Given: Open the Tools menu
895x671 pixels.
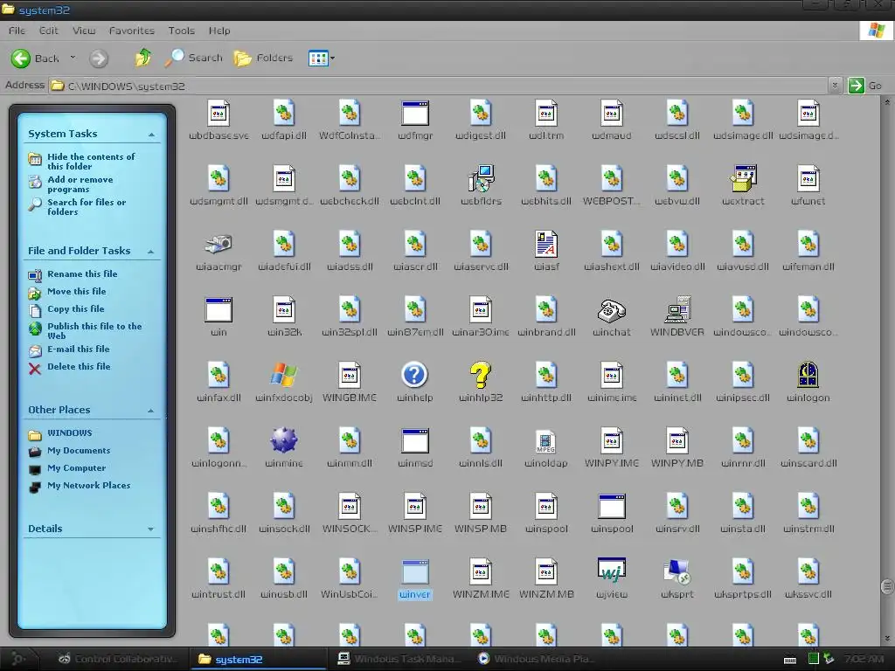Looking at the screenshot, I should click(x=182, y=31).
